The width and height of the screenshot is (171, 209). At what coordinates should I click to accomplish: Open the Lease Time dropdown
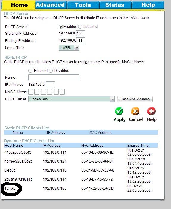click(69, 48)
